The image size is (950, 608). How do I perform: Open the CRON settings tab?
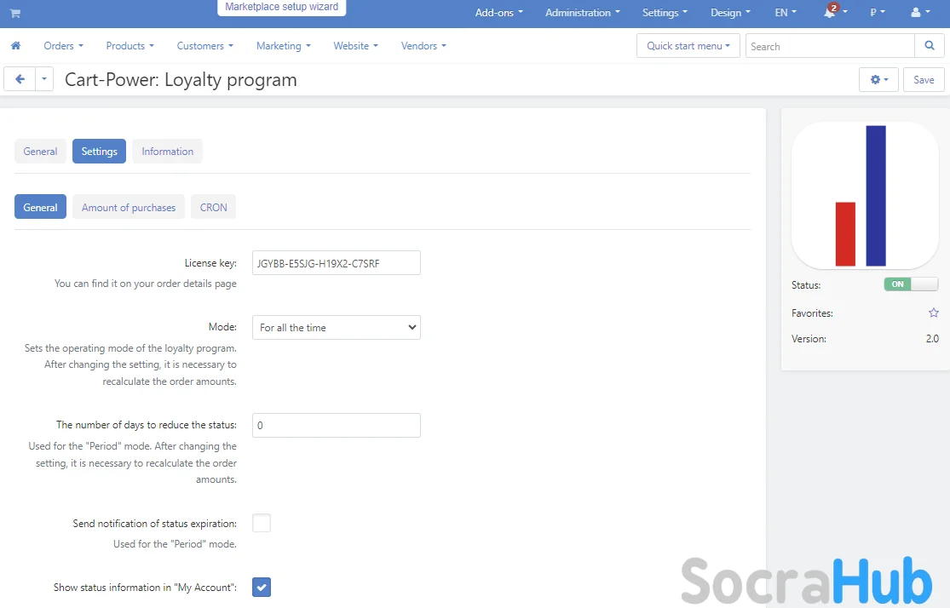coord(213,207)
